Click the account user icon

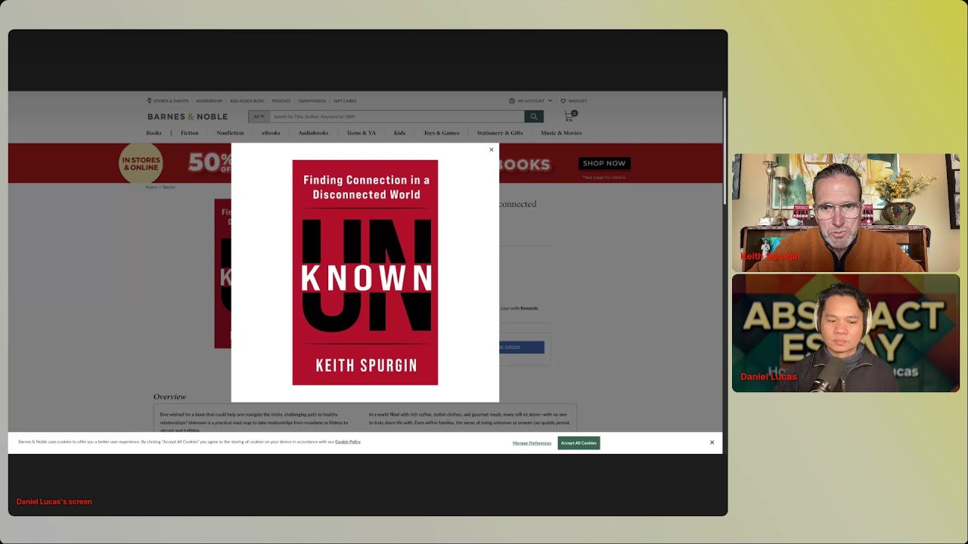[x=512, y=100]
